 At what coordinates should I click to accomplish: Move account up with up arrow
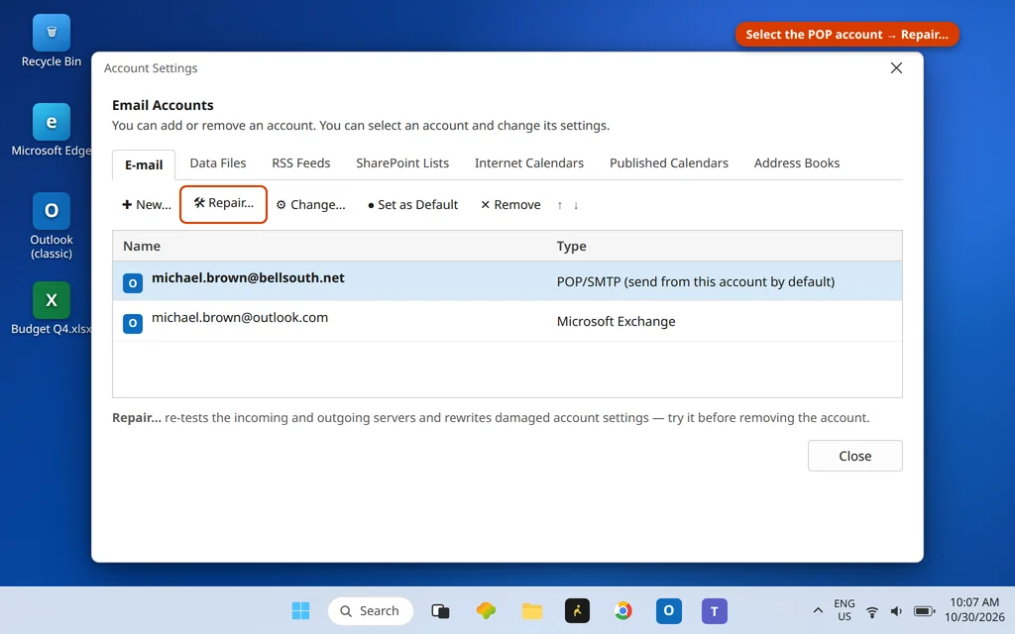point(559,205)
